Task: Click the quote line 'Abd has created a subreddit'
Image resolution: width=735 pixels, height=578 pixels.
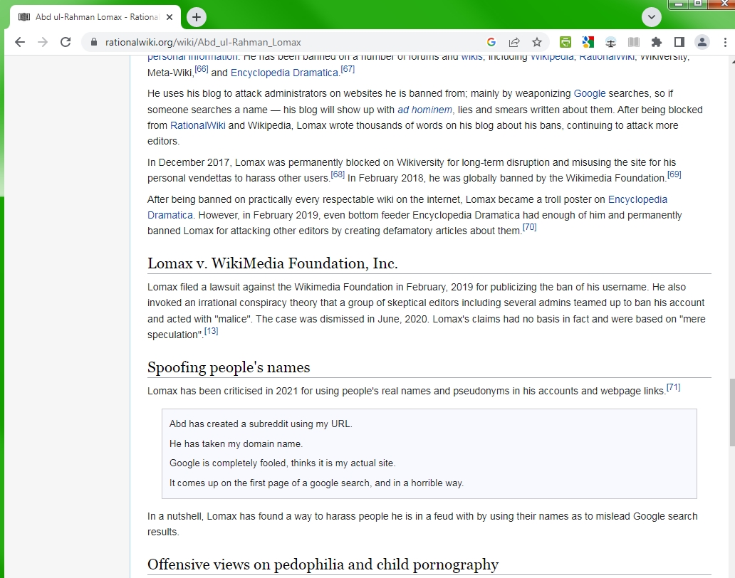Action: (x=261, y=424)
